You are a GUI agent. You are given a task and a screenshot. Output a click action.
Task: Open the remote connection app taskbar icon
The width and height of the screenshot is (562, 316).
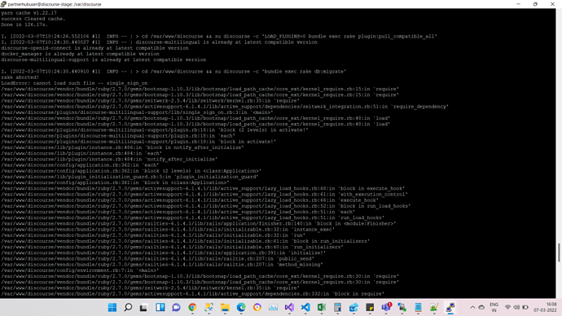tap(402, 307)
